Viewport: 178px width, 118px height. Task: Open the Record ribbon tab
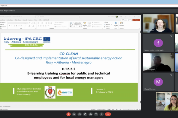coord(25,20)
